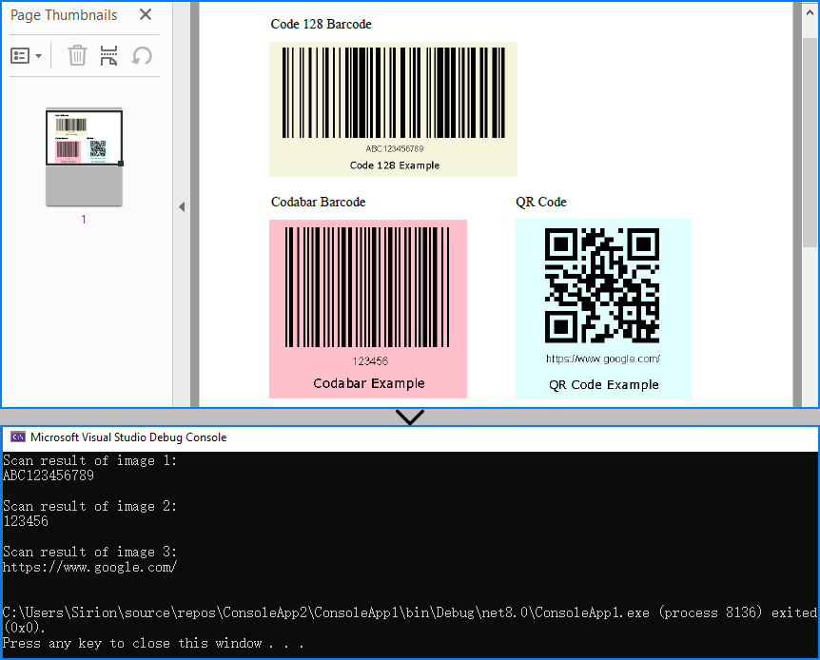This screenshot has height=660, width=820.
Task: Click the console app icon in the title bar
Action: coord(17,437)
